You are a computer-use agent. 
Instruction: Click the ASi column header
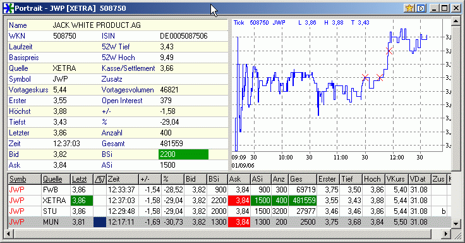[x=261, y=179]
